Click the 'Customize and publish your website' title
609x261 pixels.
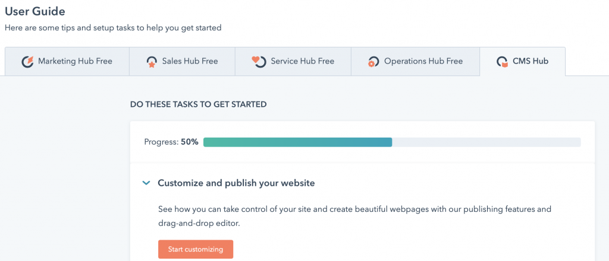click(x=236, y=183)
